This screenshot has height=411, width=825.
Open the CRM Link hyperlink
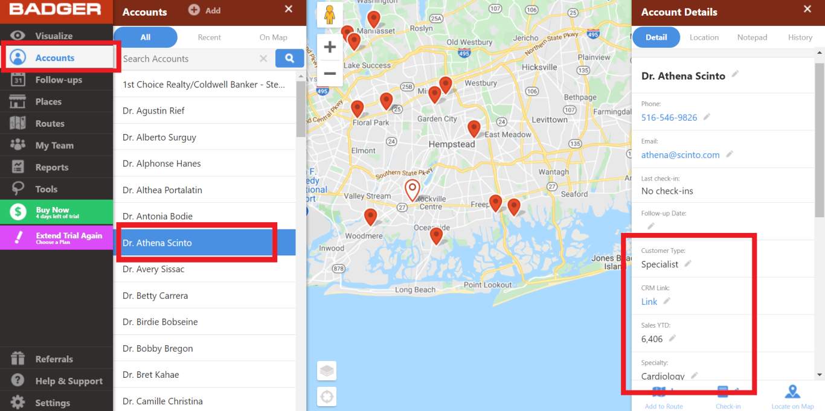(x=649, y=302)
